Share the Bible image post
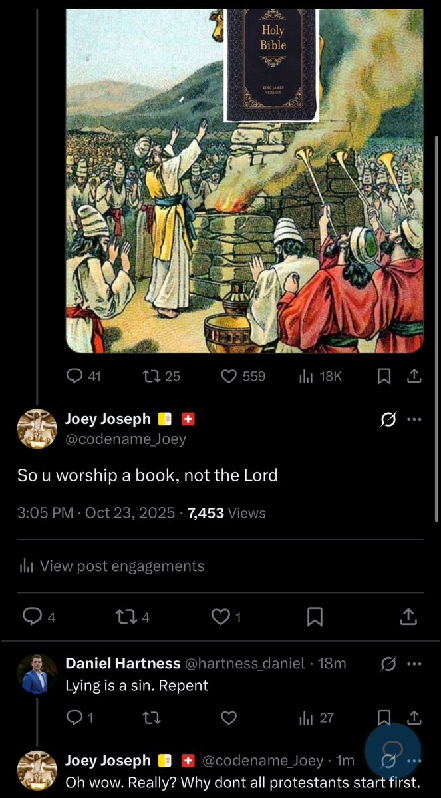 point(414,377)
